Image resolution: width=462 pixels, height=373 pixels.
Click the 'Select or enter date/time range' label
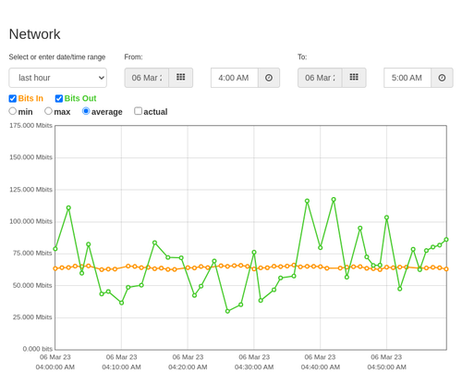coord(57,57)
